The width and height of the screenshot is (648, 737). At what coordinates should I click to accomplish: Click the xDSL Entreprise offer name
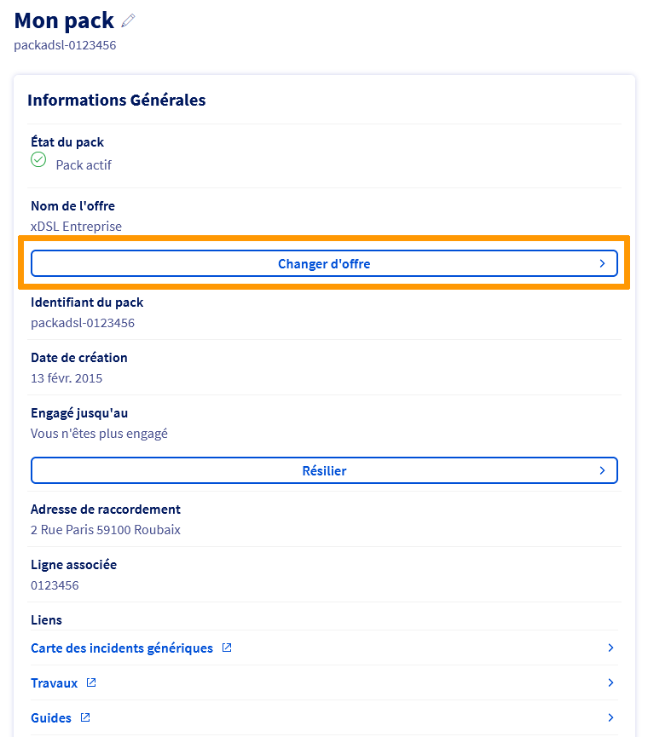pyautogui.click(x=76, y=227)
